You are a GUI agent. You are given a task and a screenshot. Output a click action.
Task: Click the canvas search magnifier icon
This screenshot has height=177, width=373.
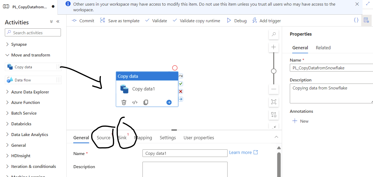pos(274,34)
